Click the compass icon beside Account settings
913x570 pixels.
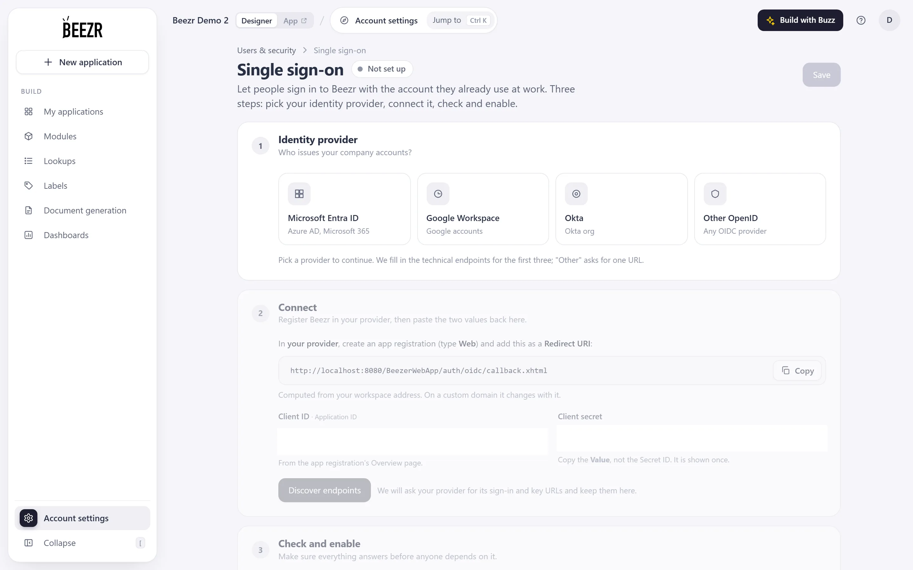tap(344, 20)
